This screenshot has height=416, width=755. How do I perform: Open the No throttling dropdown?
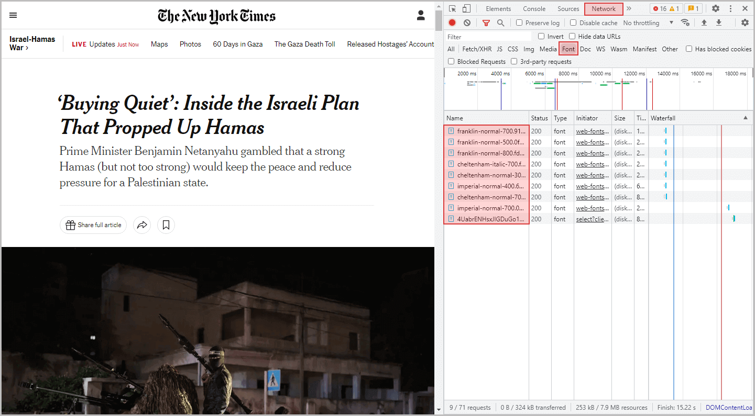(x=648, y=23)
